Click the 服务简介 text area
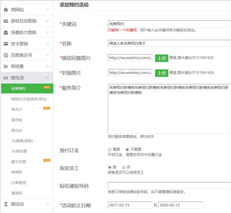 tap(169, 109)
